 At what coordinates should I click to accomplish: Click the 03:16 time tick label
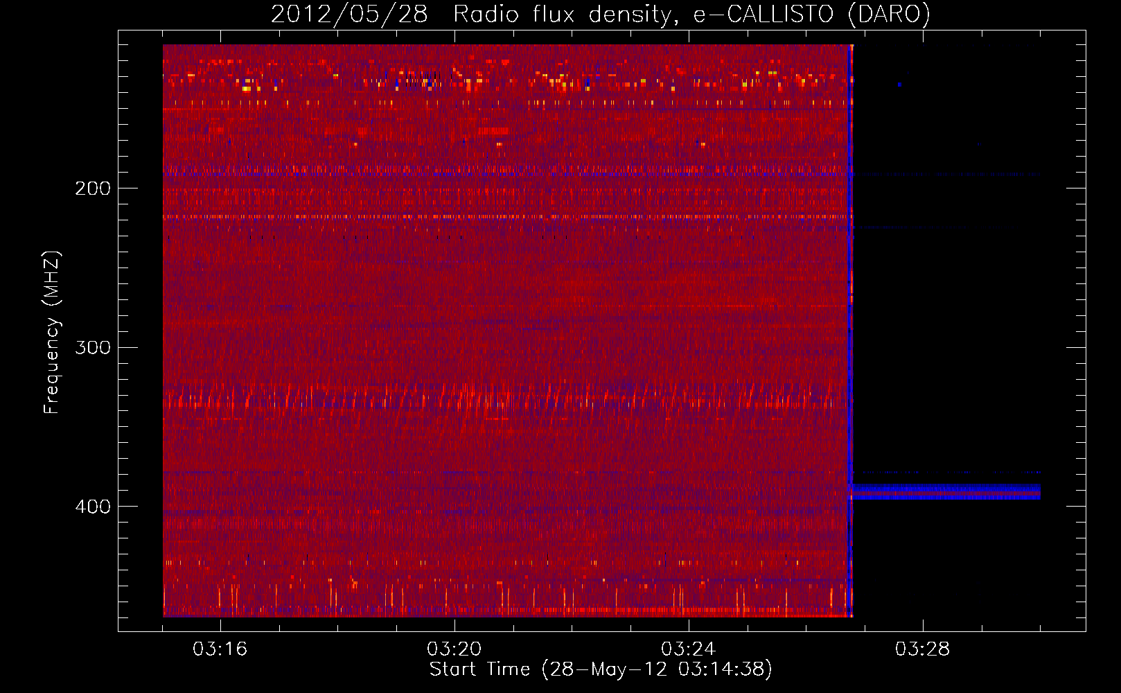(220, 649)
